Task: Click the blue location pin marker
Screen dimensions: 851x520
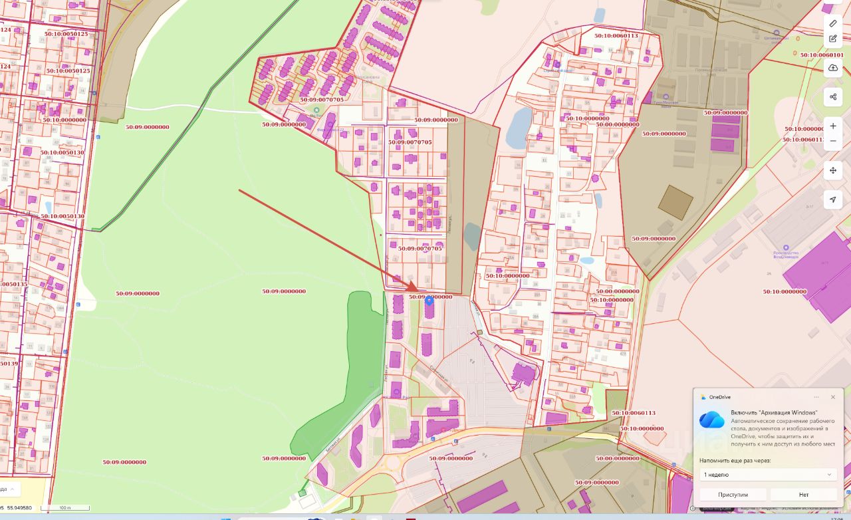Action: (x=429, y=301)
